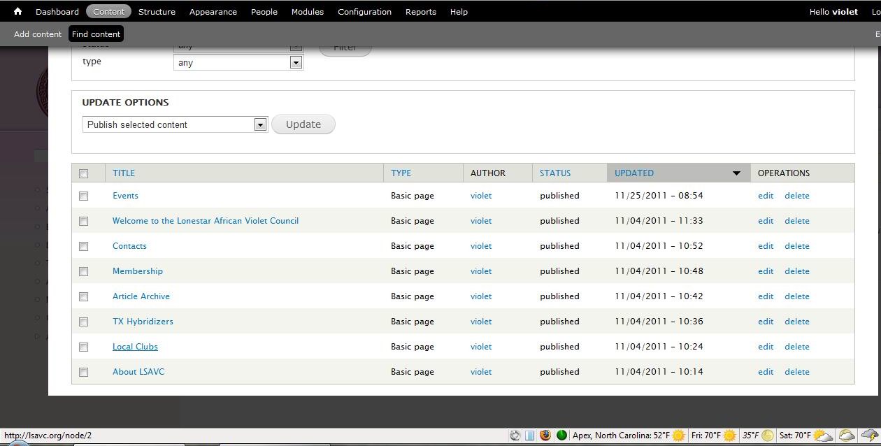This screenshot has width=881, height=446.
Task: Click the Apex, North Carolina weather text
Action: [621, 436]
